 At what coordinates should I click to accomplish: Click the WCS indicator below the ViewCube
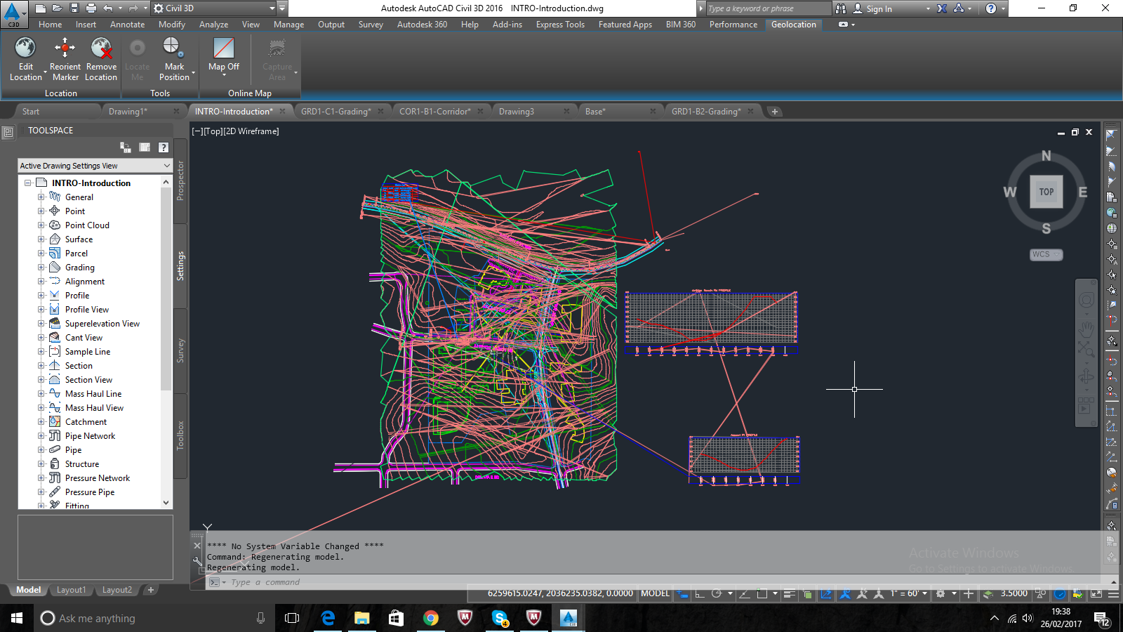pos(1045,254)
